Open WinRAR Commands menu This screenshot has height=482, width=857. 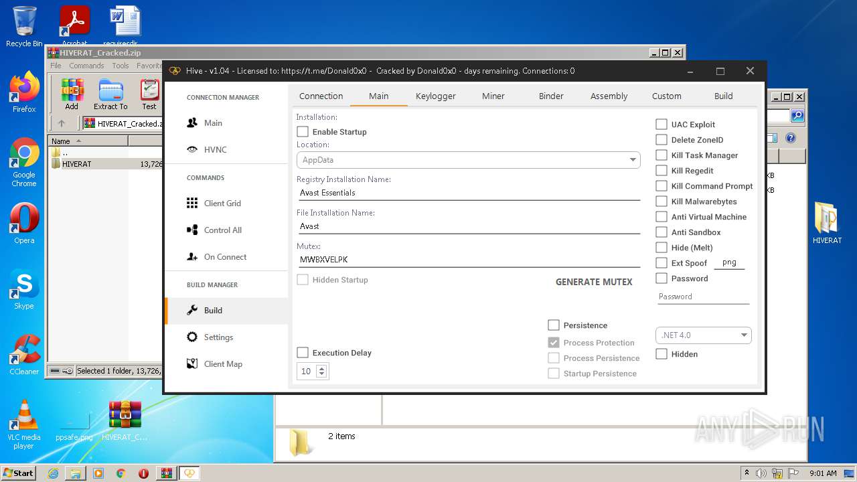coord(86,66)
